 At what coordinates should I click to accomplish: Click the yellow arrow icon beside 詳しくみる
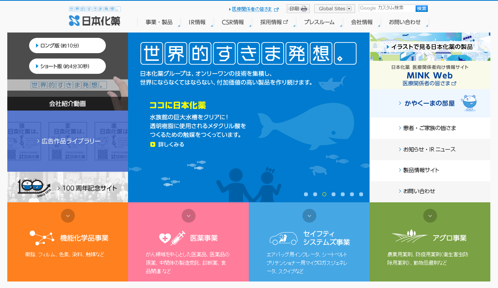click(153, 145)
